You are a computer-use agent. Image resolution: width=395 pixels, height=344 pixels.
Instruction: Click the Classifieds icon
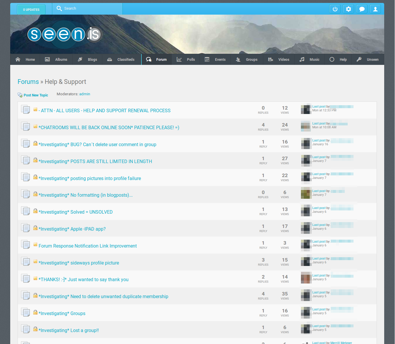point(110,59)
